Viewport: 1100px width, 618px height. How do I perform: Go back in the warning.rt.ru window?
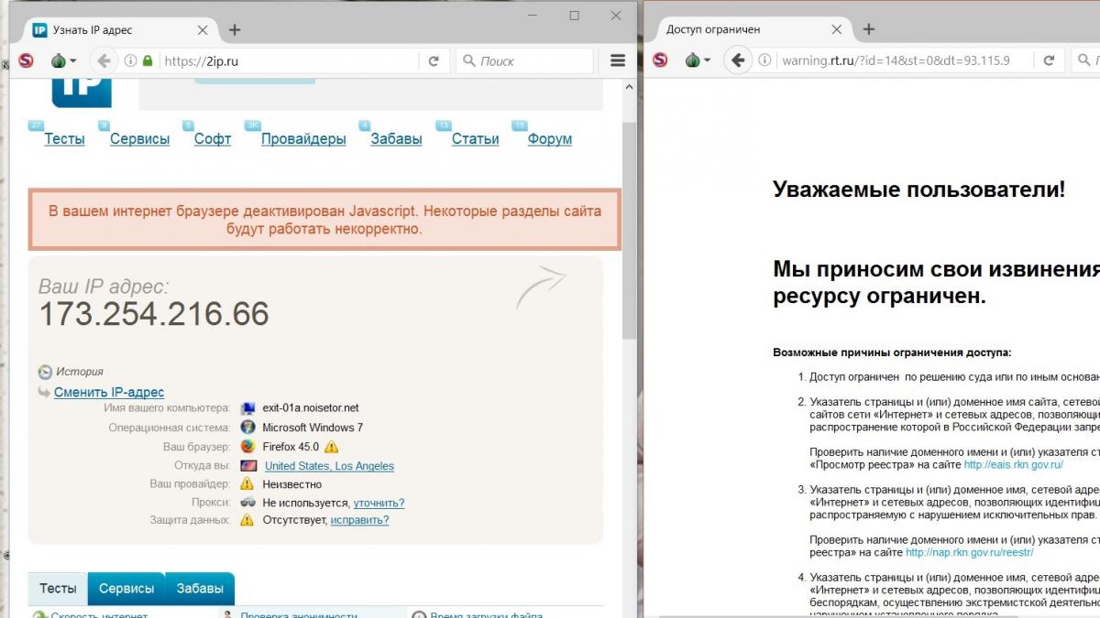[737, 61]
